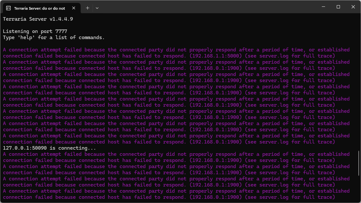The height and width of the screenshot is (203, 361).
Task: Close the terminal window
Action: click(x=353, y=7)
